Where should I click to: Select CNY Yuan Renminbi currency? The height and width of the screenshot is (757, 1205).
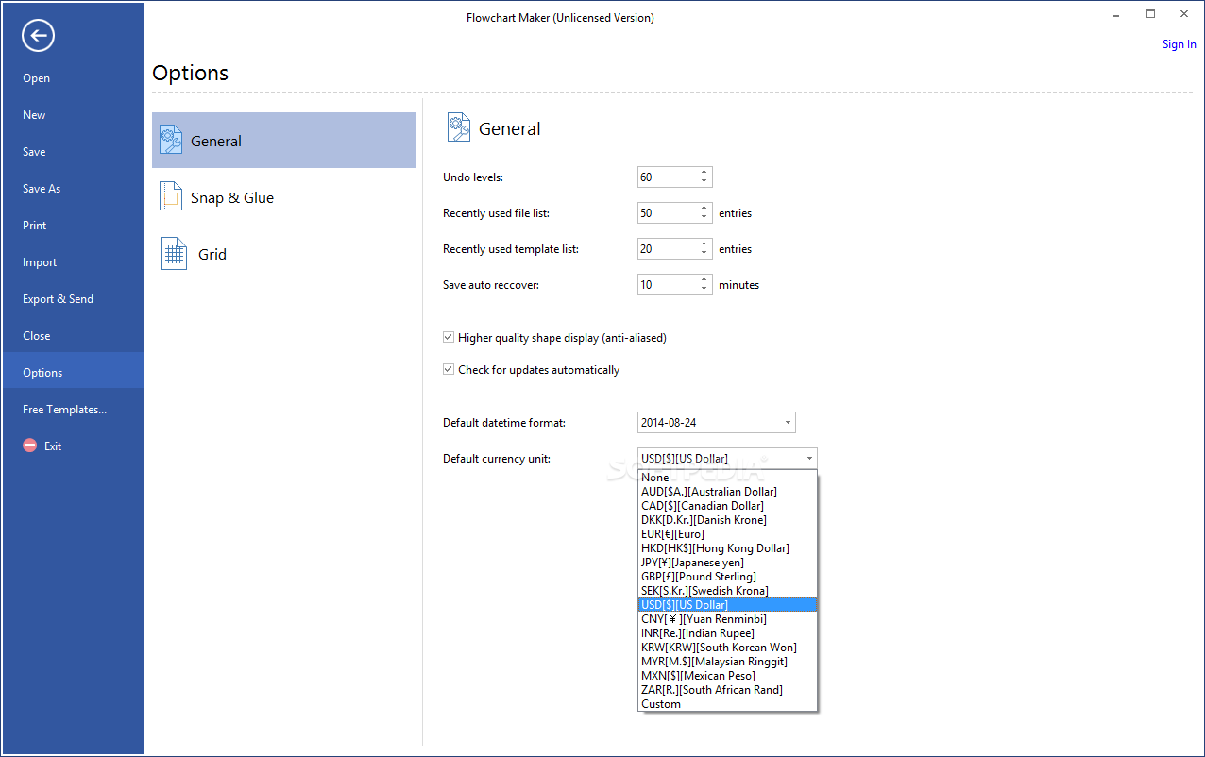tap(727, 618)
